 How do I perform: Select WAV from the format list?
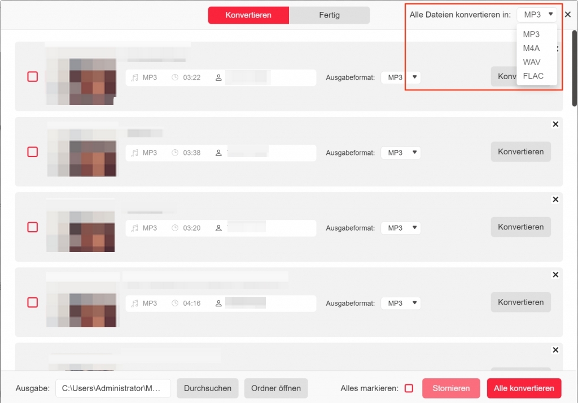532,62
